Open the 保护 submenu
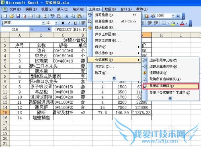 pyautogui.click(x=114, y=47)
